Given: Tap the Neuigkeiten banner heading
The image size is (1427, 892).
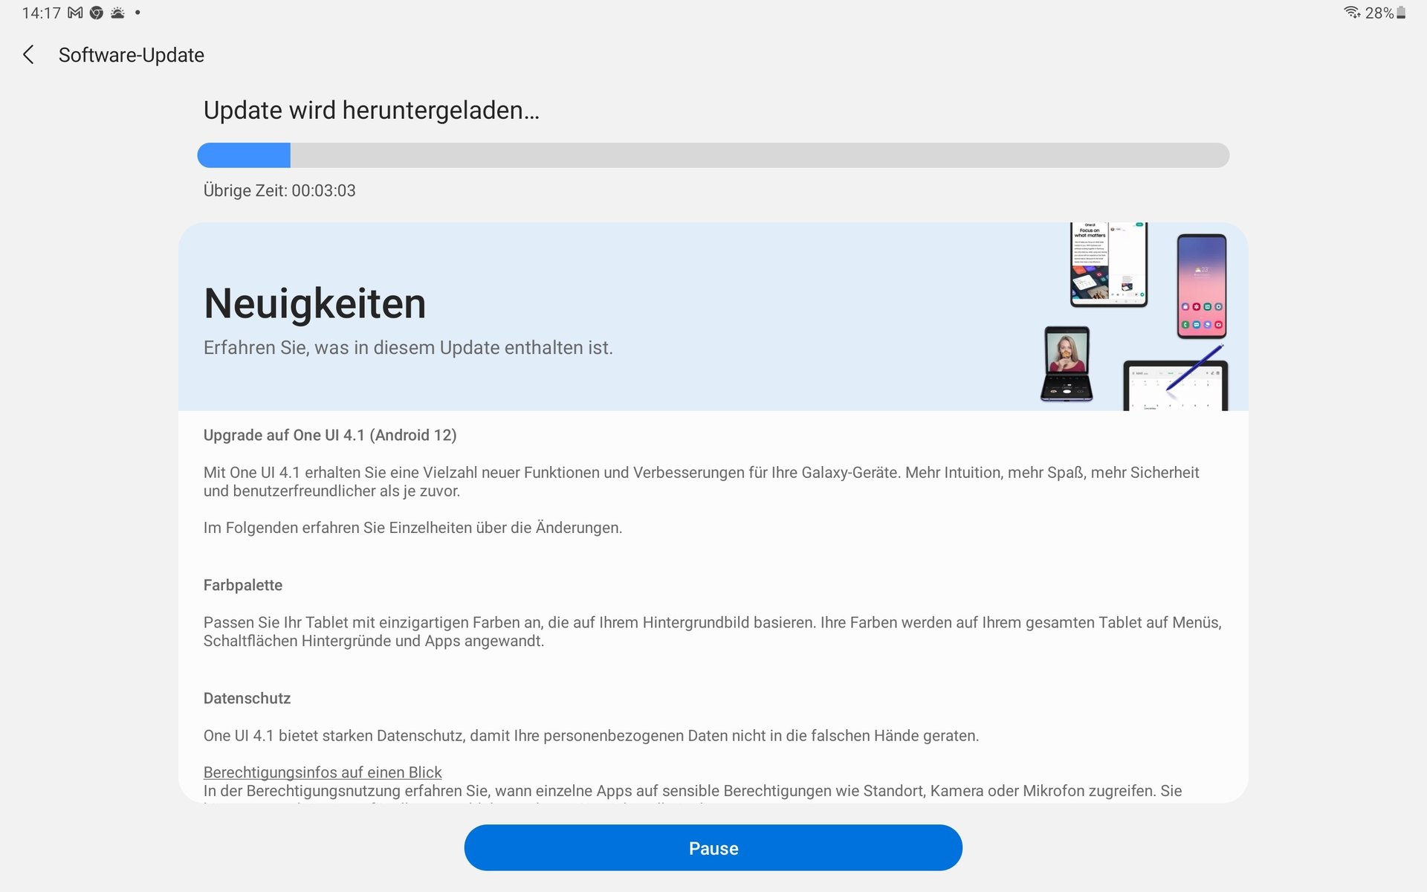Looking at the screenshot, I should (315, 303).
